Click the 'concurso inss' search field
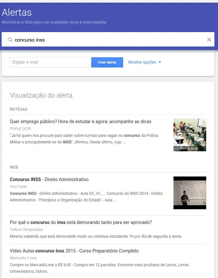Viewport: 218px width, 278px height. [x=108, y=39]
